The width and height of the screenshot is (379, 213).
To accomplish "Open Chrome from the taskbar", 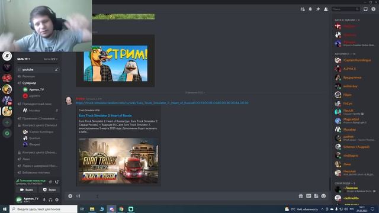I will pos(121,209).
